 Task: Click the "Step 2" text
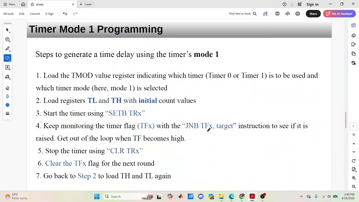coord(87,176)
